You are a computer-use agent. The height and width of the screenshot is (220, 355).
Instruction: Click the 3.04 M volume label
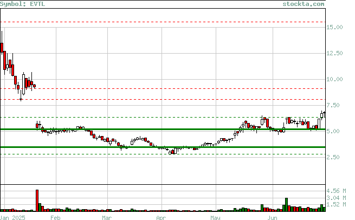336,198
